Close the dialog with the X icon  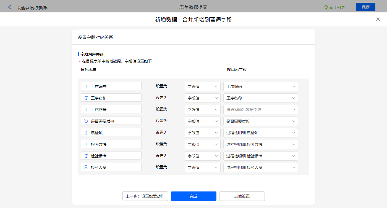tap(378, 19)
